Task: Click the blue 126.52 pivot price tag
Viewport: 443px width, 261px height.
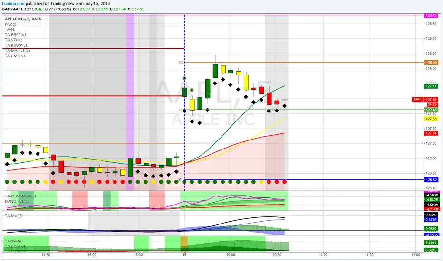Action: 431,180
